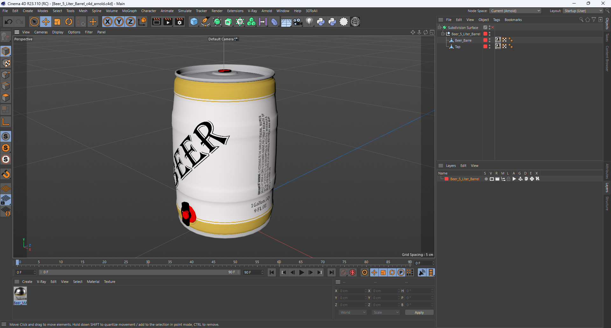Open Layers panel hamburger menu
This screenshot has height=328, width=611.
441,166
